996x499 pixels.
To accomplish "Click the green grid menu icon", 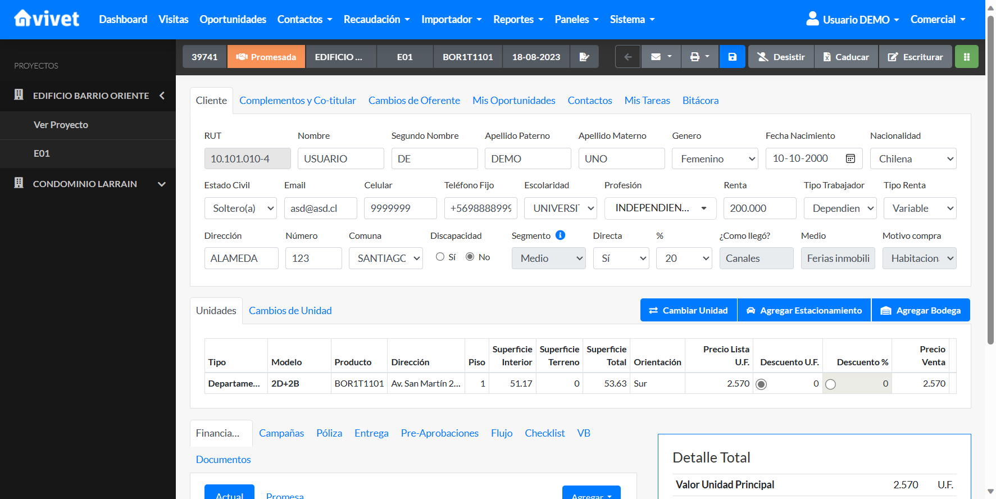I will click(966, 57).
